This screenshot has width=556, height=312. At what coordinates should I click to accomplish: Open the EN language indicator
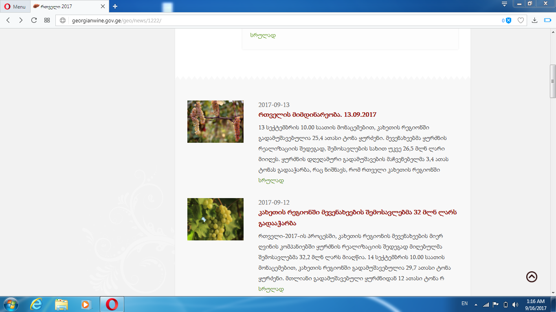464,304
